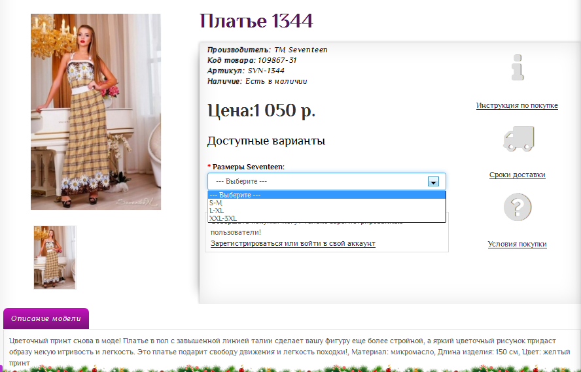This screenshot has height=372, width=581.
Task: Click the info 'i' icon
Action: pyautogui.click(x=518, y=68)
